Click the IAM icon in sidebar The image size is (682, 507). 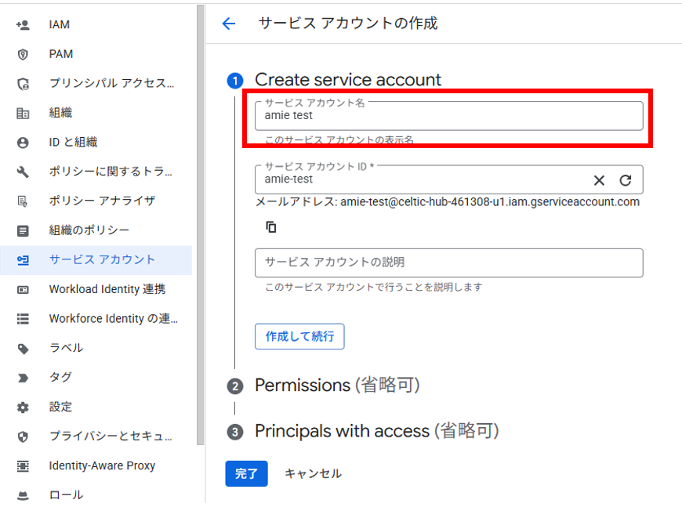point(23,25)
